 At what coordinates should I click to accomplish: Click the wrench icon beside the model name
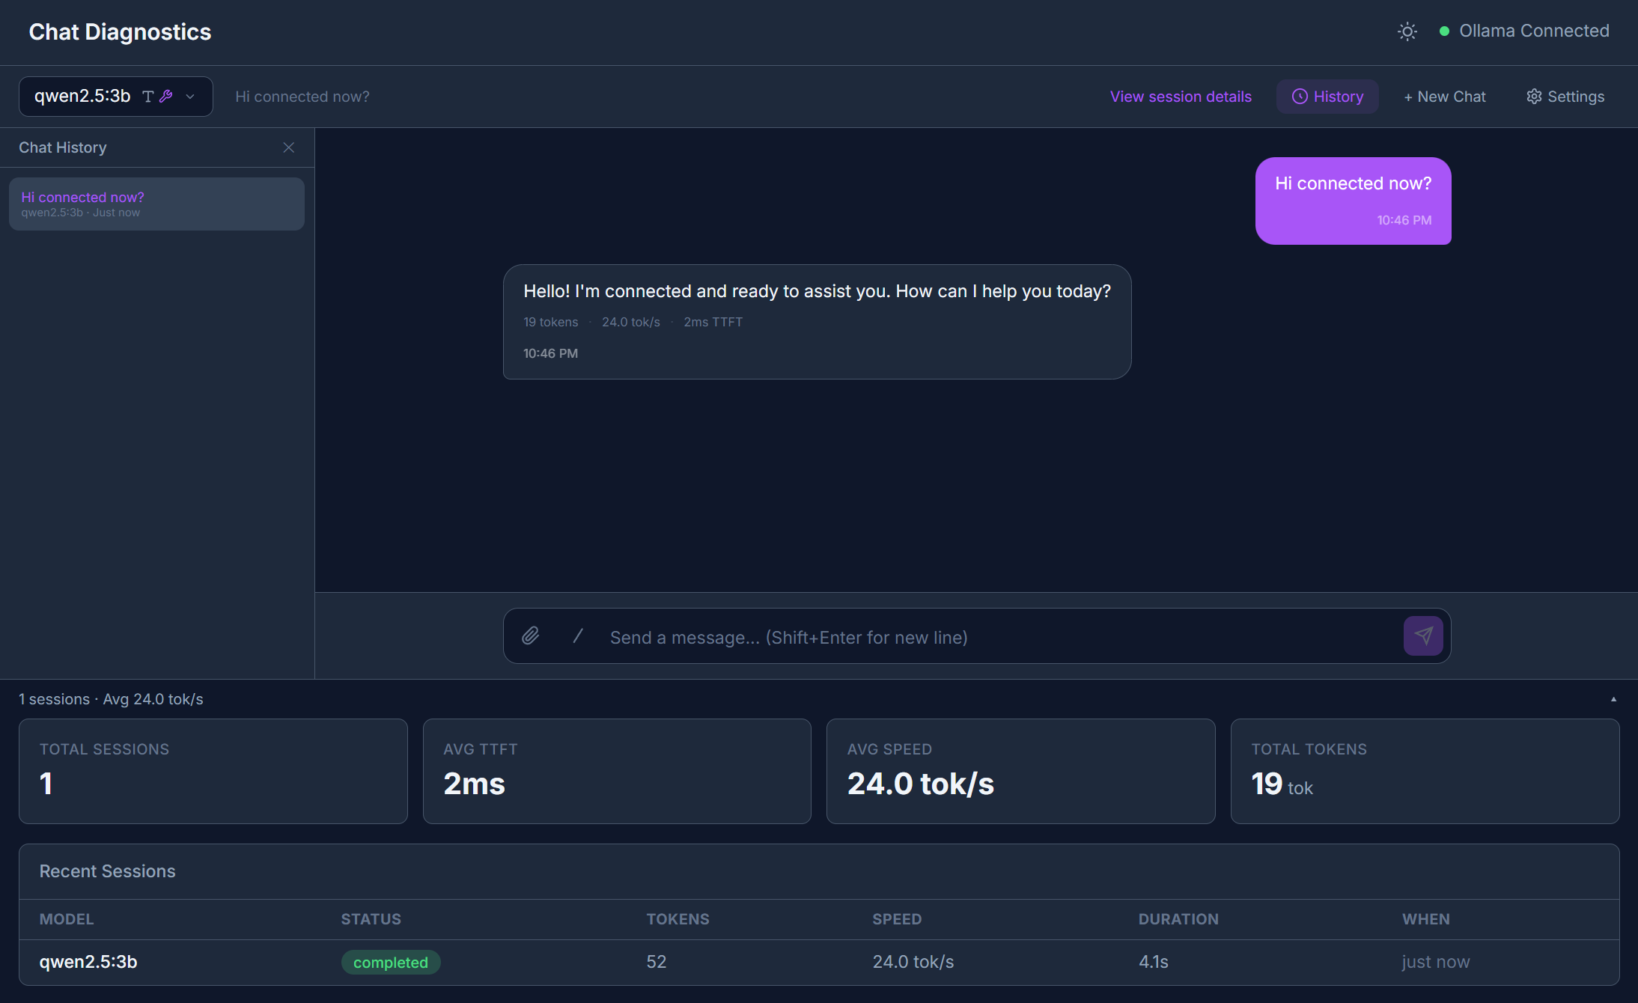tap(166, 96)
